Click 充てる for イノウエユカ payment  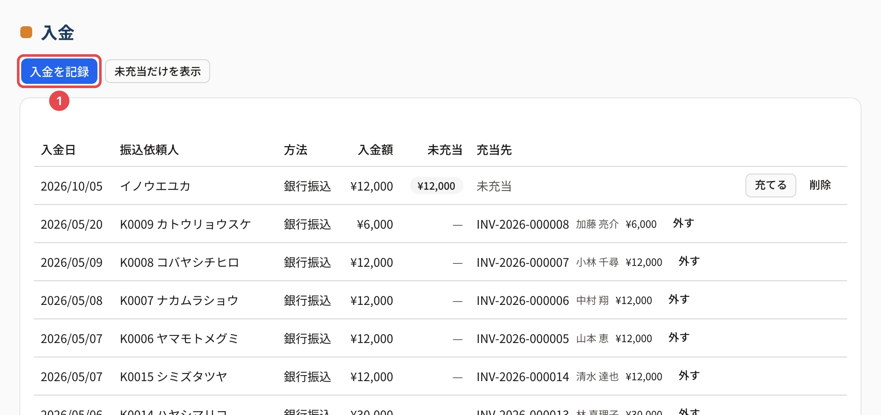pyautogui.click(x=770, y=185)
